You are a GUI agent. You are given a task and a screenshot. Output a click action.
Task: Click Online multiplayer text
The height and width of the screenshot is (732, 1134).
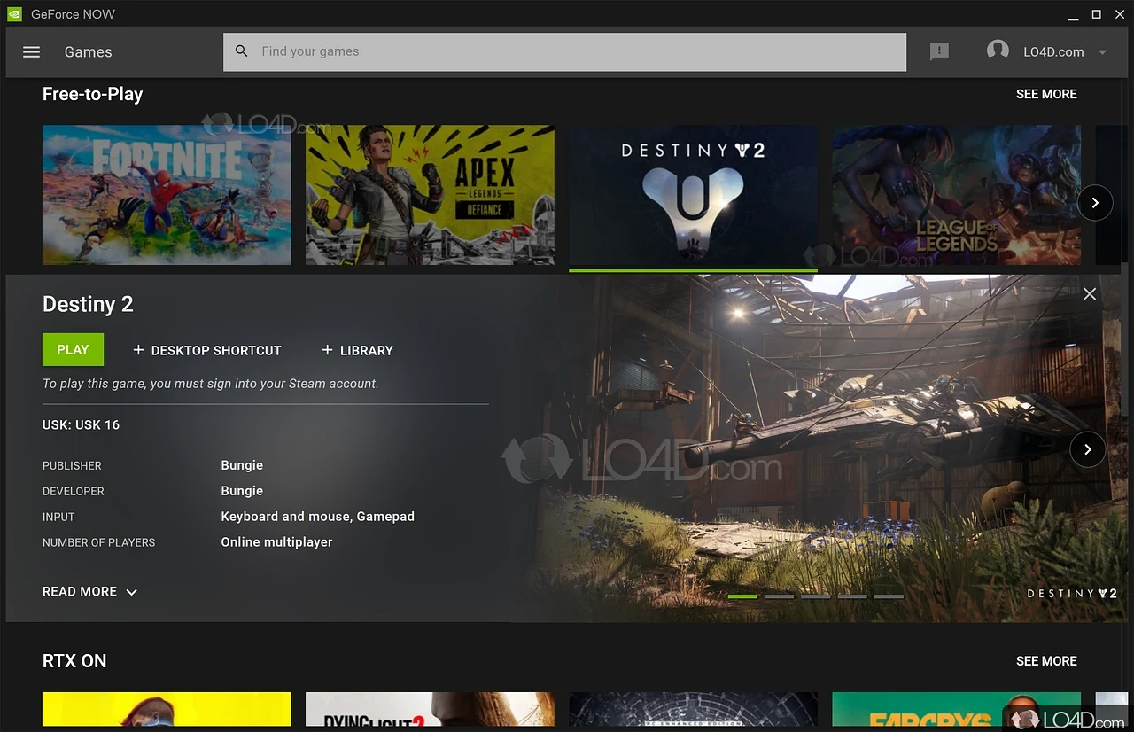(x=276, y=542)
